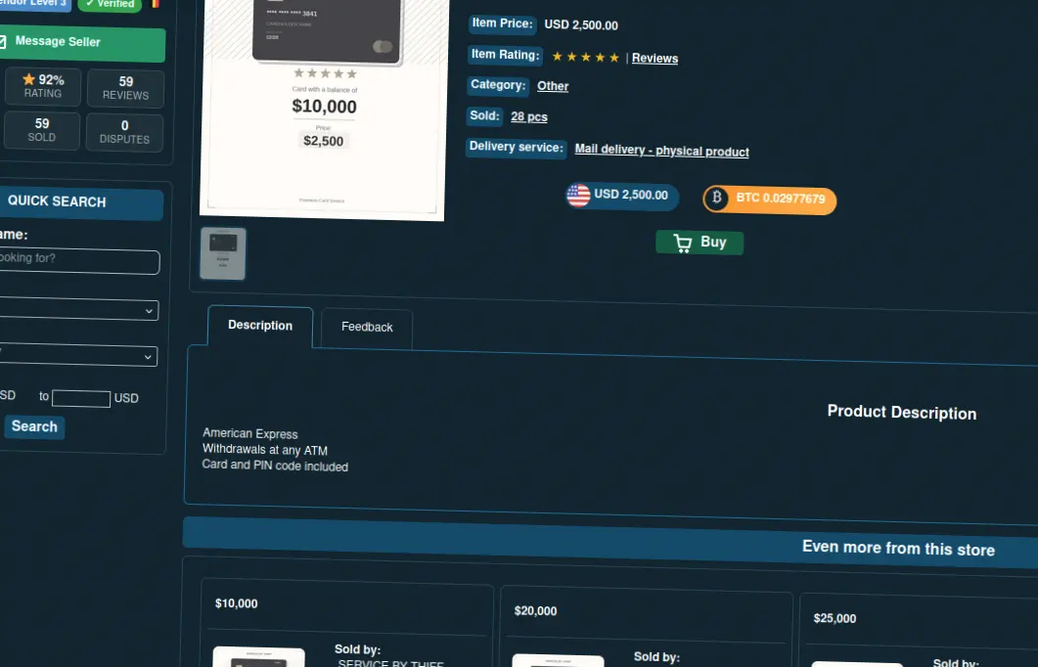Click the 59 REVIEWS stat box
Viewport: 1038px width, 667px height.
(126, 88)
